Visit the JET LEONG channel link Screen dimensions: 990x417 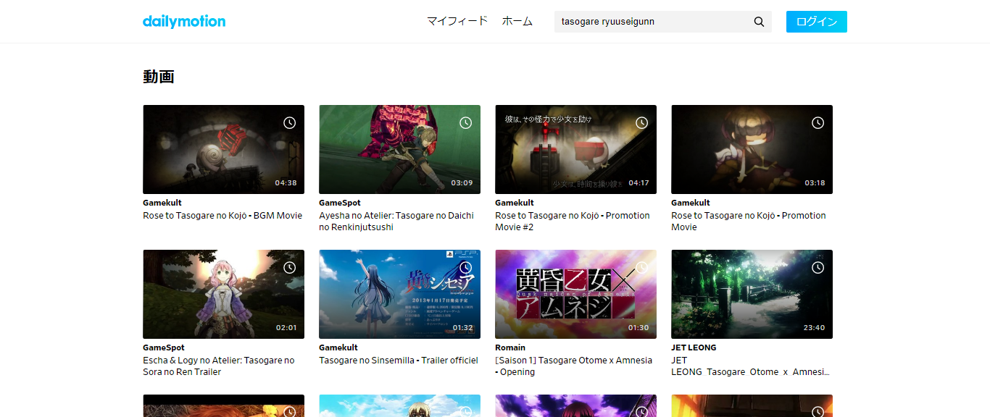tap(694, 347)
